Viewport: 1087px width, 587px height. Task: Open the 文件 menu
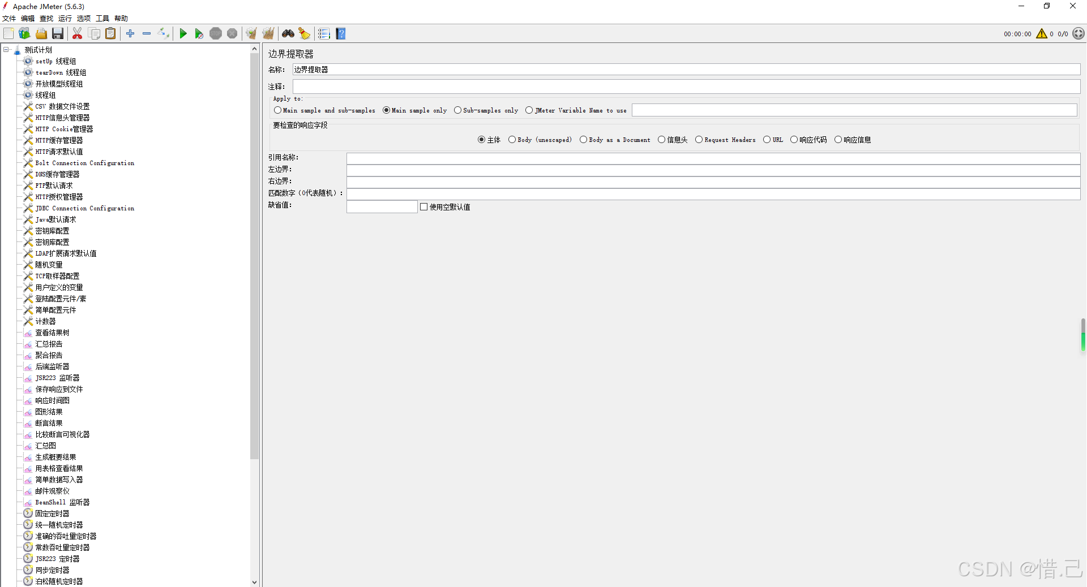pyautogui.click(x=9, y=19)
